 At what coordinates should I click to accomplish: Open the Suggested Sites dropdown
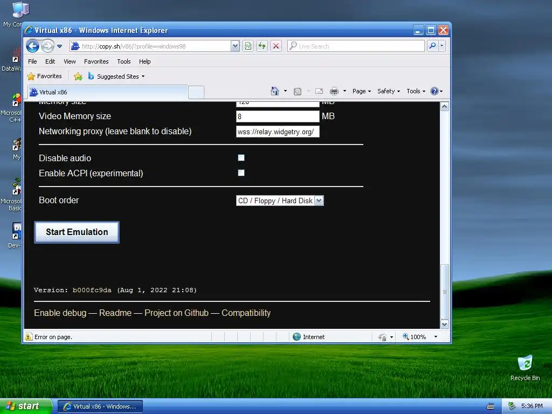pyautogui.click(x=116, y=76)
